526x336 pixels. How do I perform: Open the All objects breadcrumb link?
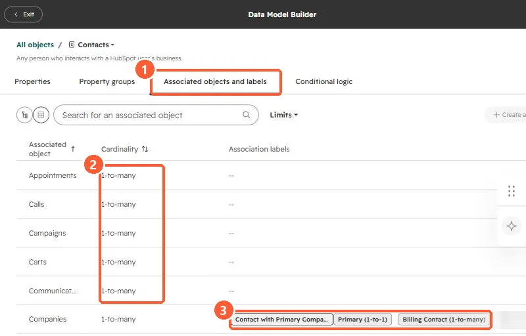(35, 45)
